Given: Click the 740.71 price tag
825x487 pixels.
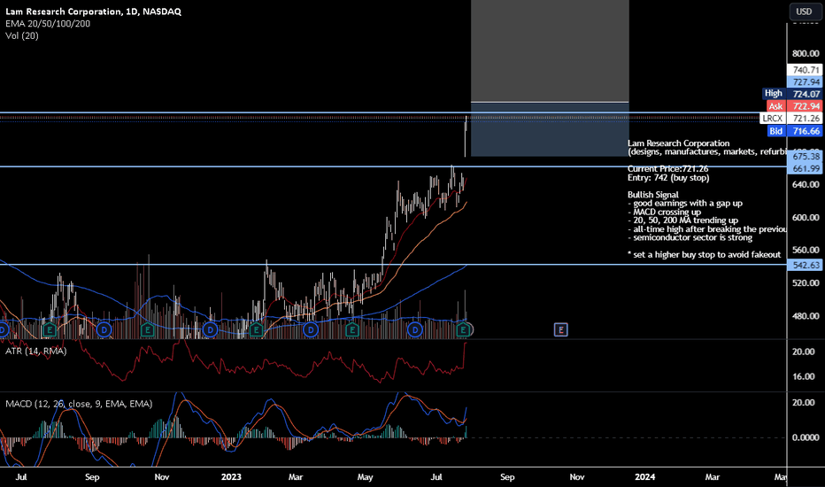Looking at the screenshot, I should [805, 70].
